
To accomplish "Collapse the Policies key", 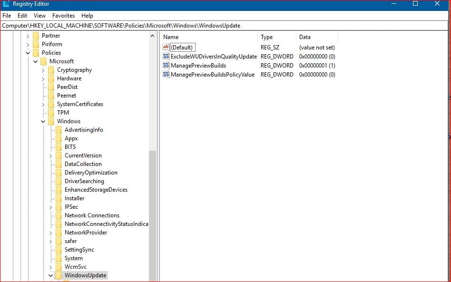I will click(28, 53).
